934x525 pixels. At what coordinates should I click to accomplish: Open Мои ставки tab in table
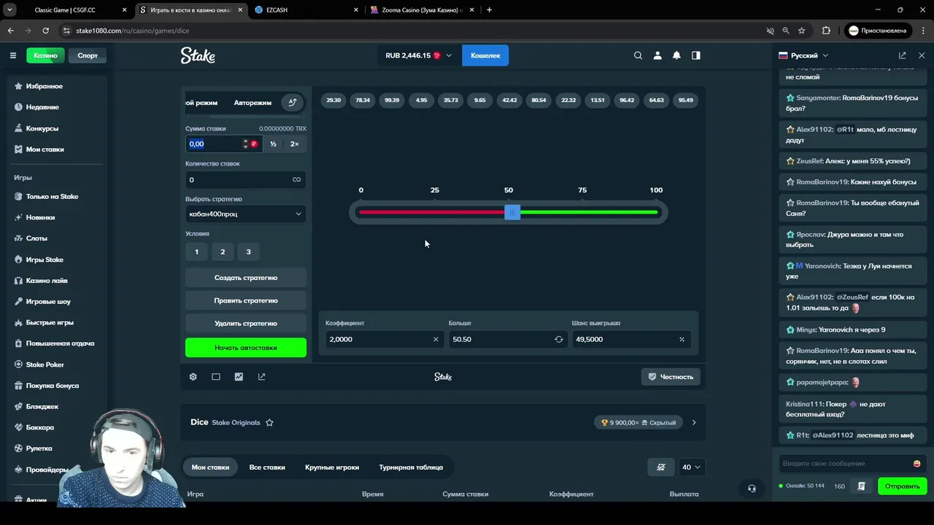(210, 467)
